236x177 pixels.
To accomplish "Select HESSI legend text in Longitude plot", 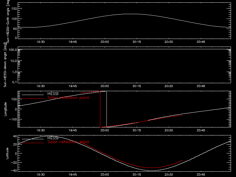I will pyautogui.click(x=53, y=94).
